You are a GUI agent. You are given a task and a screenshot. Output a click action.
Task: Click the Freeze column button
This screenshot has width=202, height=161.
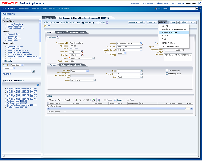pos(108,100)
